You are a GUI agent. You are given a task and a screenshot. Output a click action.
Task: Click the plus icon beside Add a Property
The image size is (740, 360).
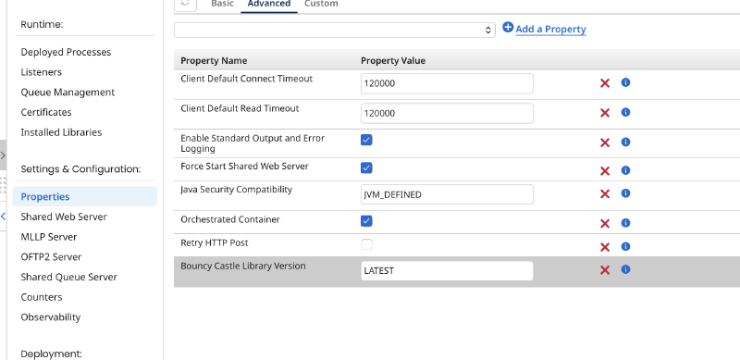pyautogui.click(x=508, y=28)
